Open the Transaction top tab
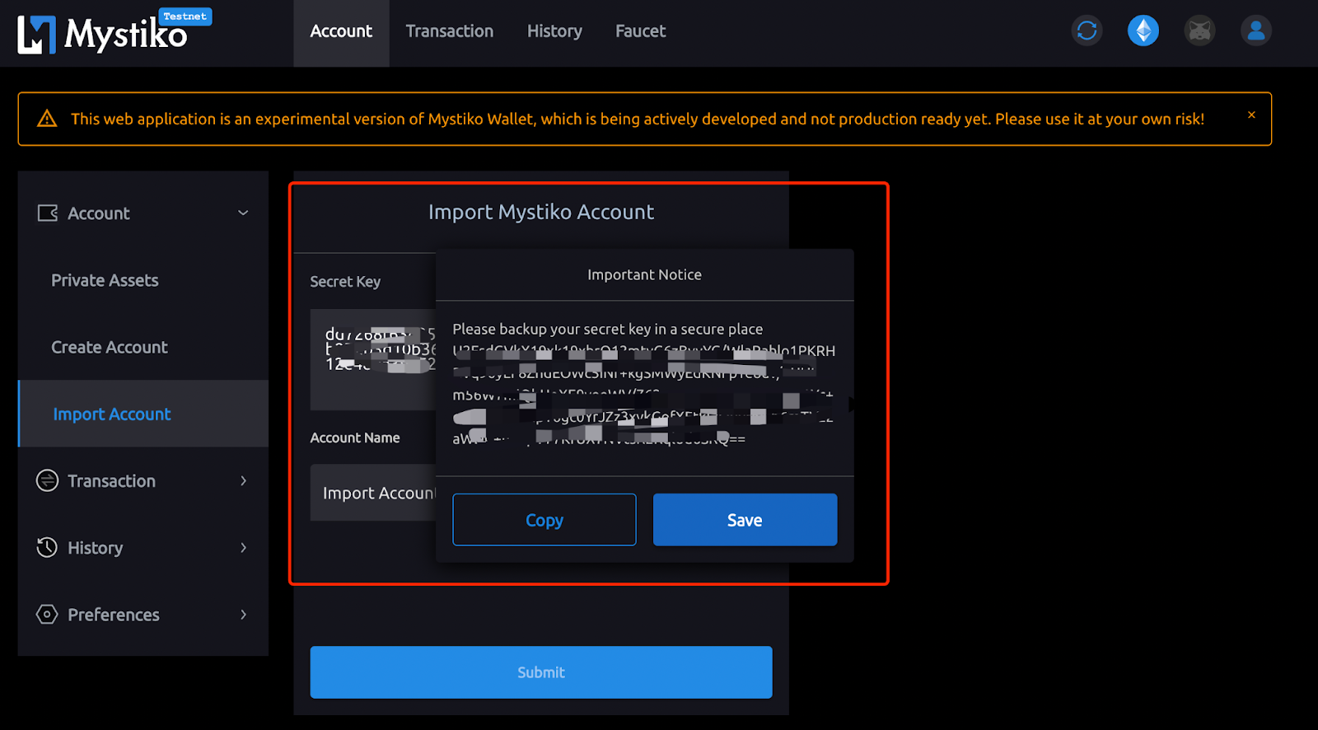Viewport: 1318px width, 730px height. (x=450, y=31)
